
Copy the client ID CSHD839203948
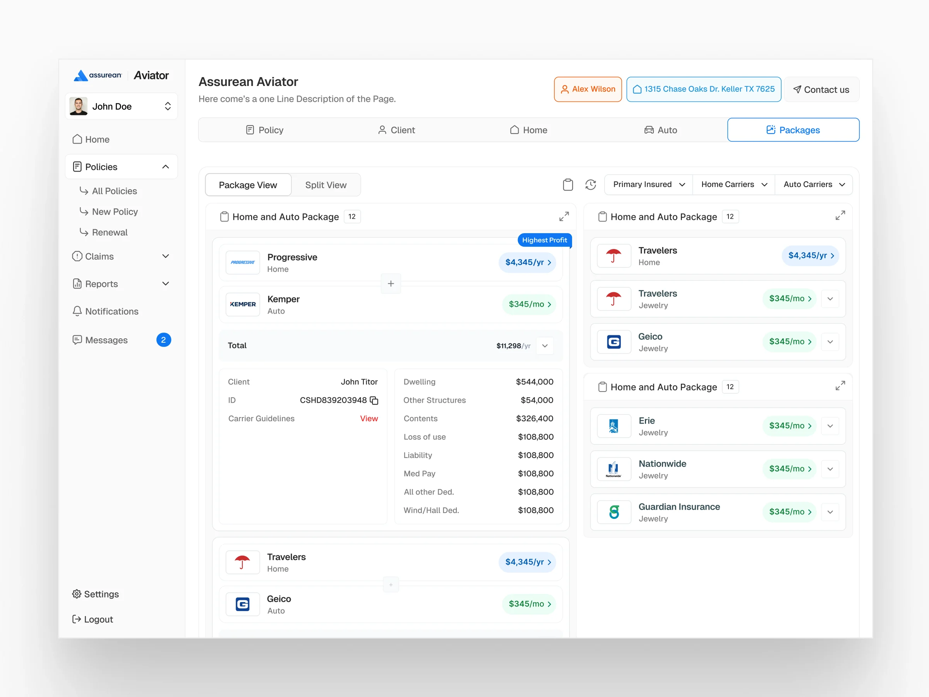[x=374, y=400]
